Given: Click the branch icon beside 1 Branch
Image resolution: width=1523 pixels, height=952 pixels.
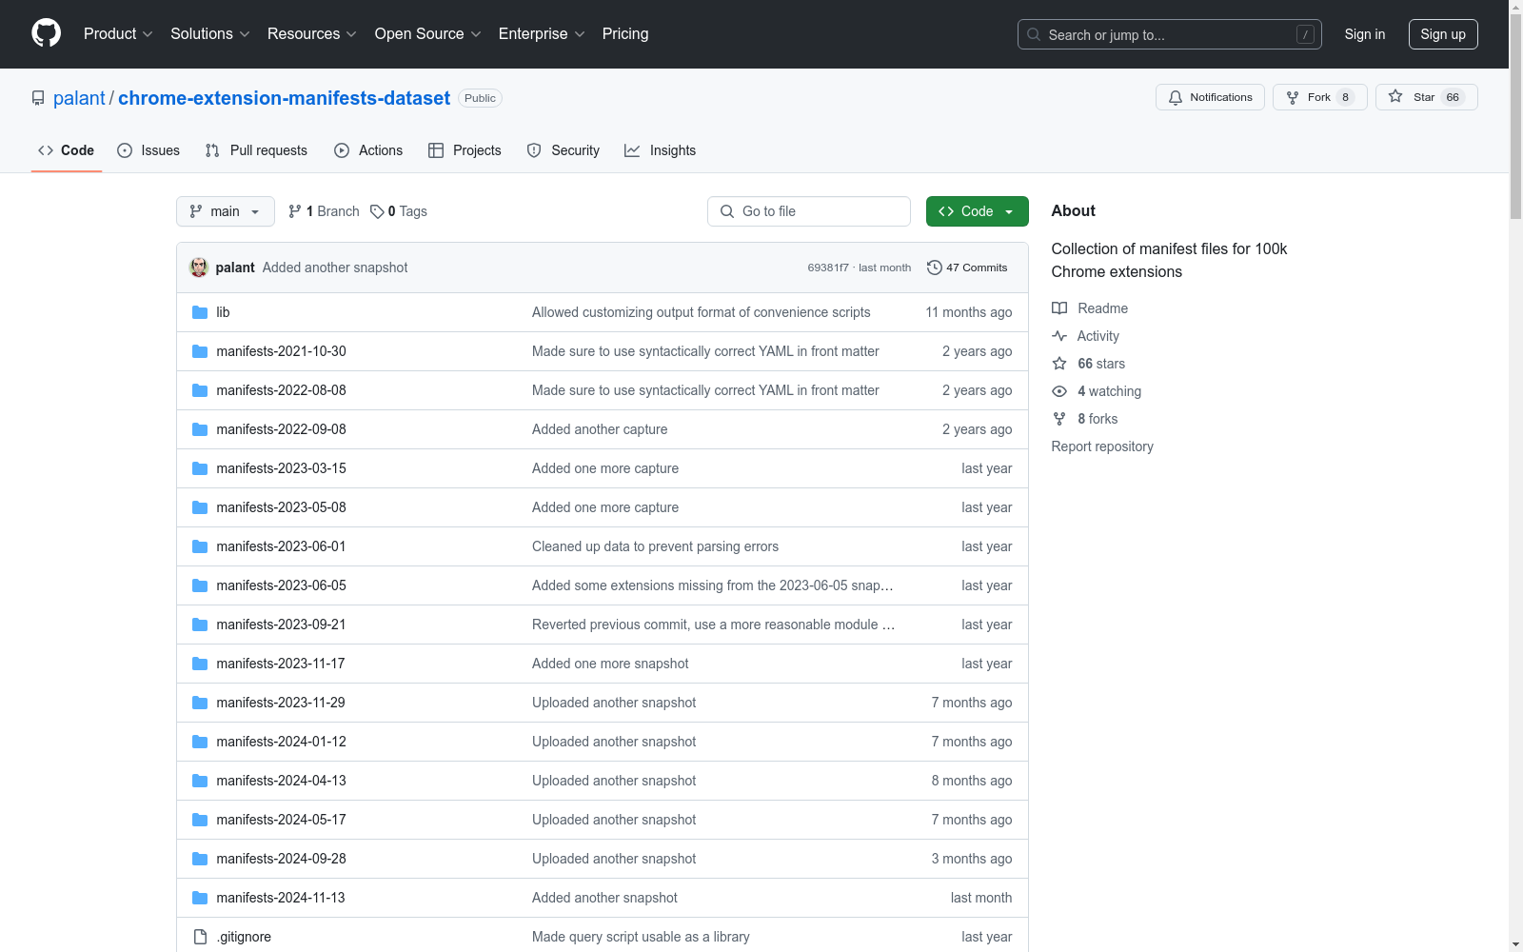Looking at the screenshot, I should (x=295, y=211).
